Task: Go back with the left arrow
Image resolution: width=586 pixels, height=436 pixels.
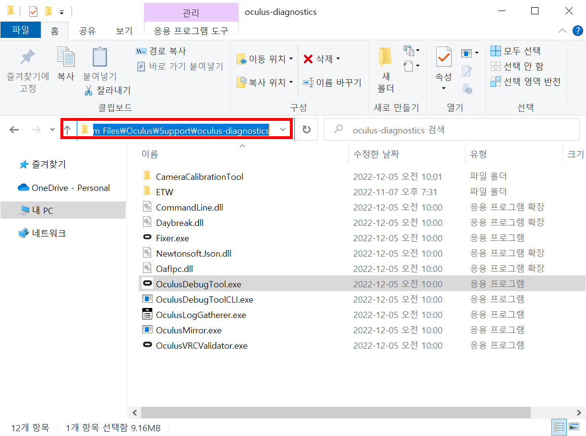Action: click(14, 130)
